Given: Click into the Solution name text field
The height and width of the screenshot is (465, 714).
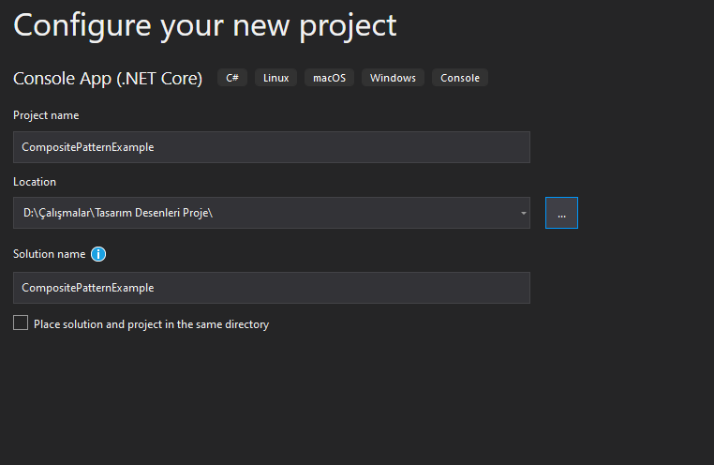Looking at the screenshot, I should click(x=272, y=288).
